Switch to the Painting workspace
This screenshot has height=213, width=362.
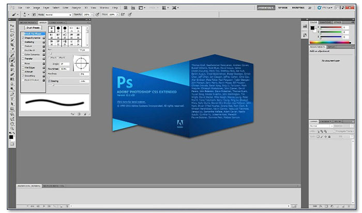coord(298,8)
